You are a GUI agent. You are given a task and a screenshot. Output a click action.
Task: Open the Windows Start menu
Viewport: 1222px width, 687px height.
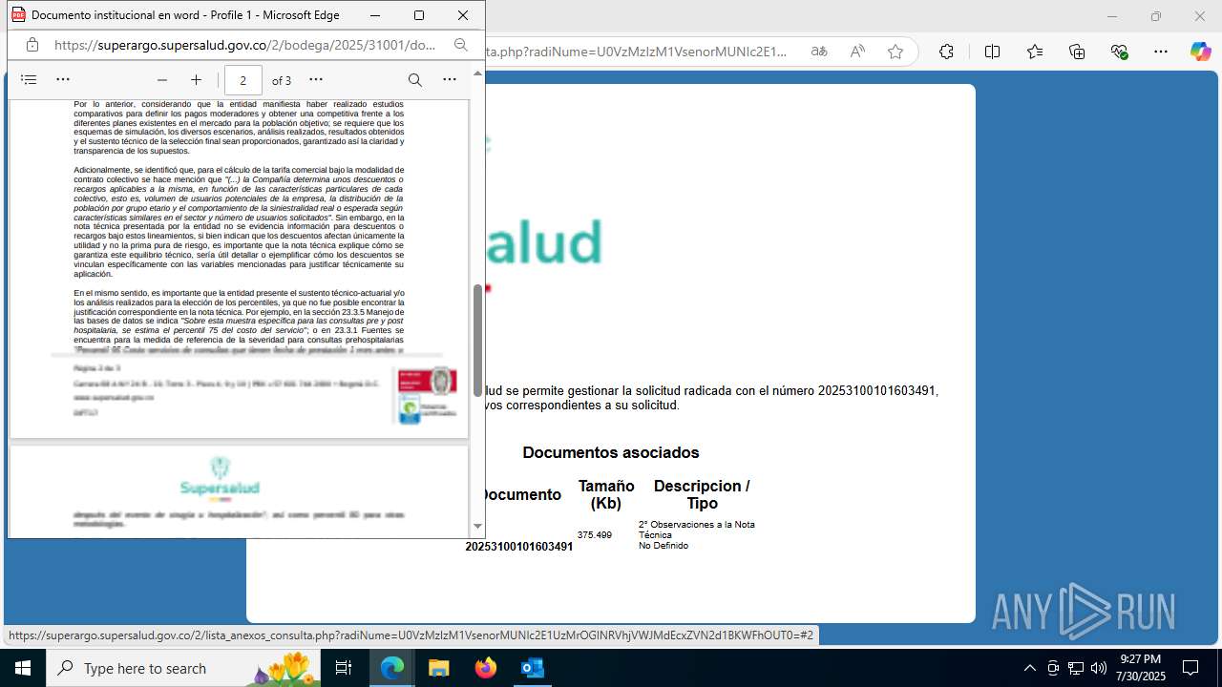23,668
